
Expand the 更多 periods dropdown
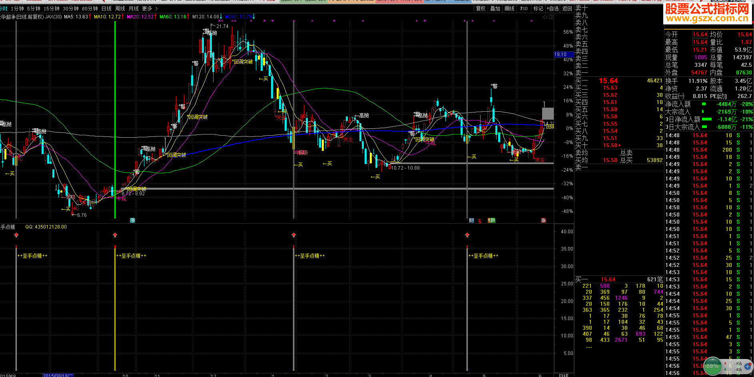[x=150, y=8]
